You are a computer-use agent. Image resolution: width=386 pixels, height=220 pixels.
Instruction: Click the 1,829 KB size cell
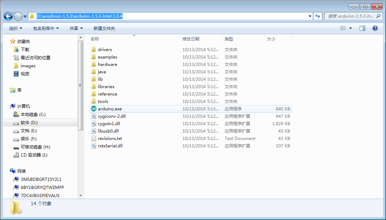[x=281, y=123]
